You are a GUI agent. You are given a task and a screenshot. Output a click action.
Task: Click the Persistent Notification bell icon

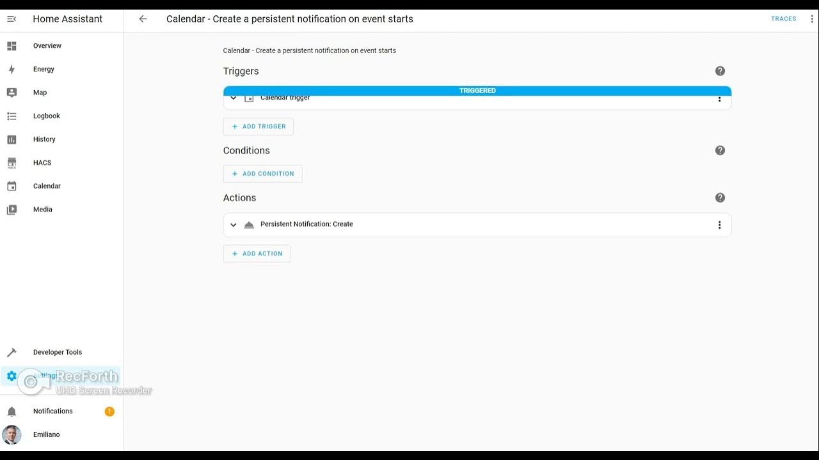(249, 225)
